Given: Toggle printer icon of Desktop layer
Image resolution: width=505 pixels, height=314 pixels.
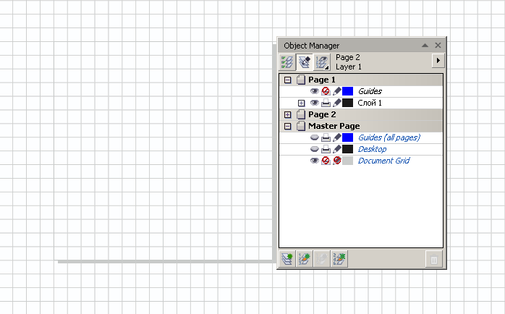Looking at the screenshot, I should point(326,149).
